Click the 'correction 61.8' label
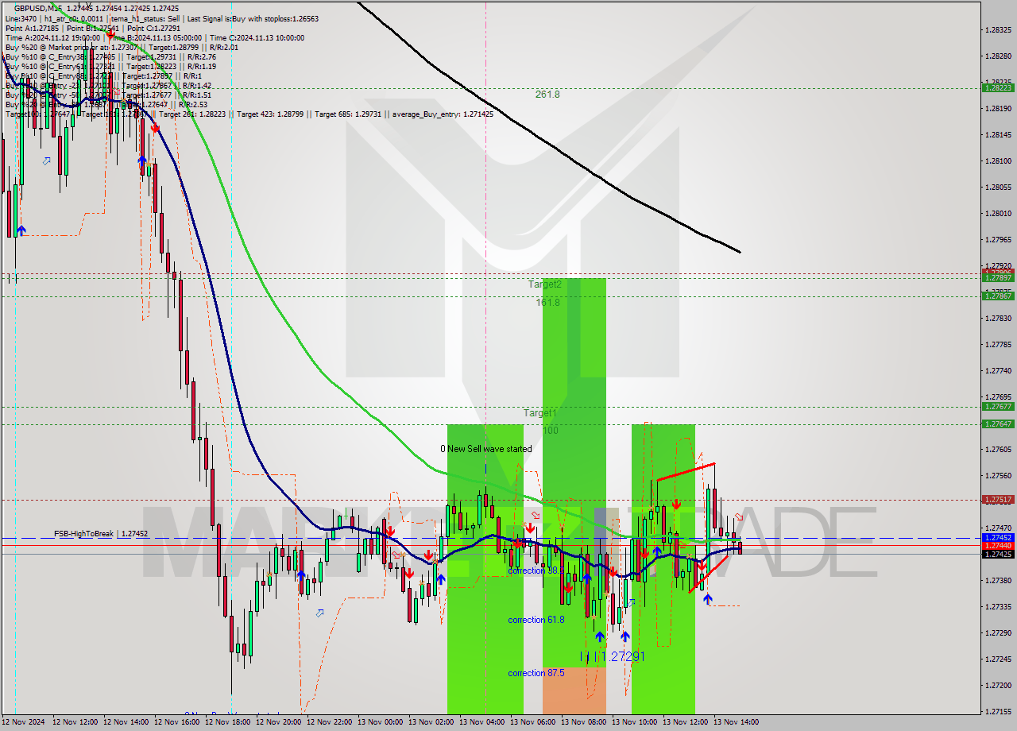This screenshot has width=1017, height=731. click(x=536, y=620)
